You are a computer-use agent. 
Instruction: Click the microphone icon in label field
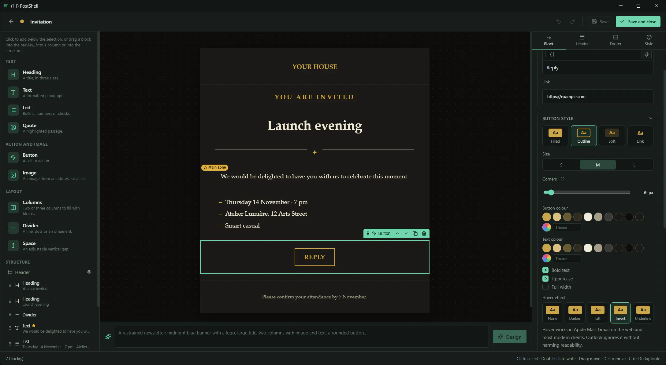click(646, 54)
